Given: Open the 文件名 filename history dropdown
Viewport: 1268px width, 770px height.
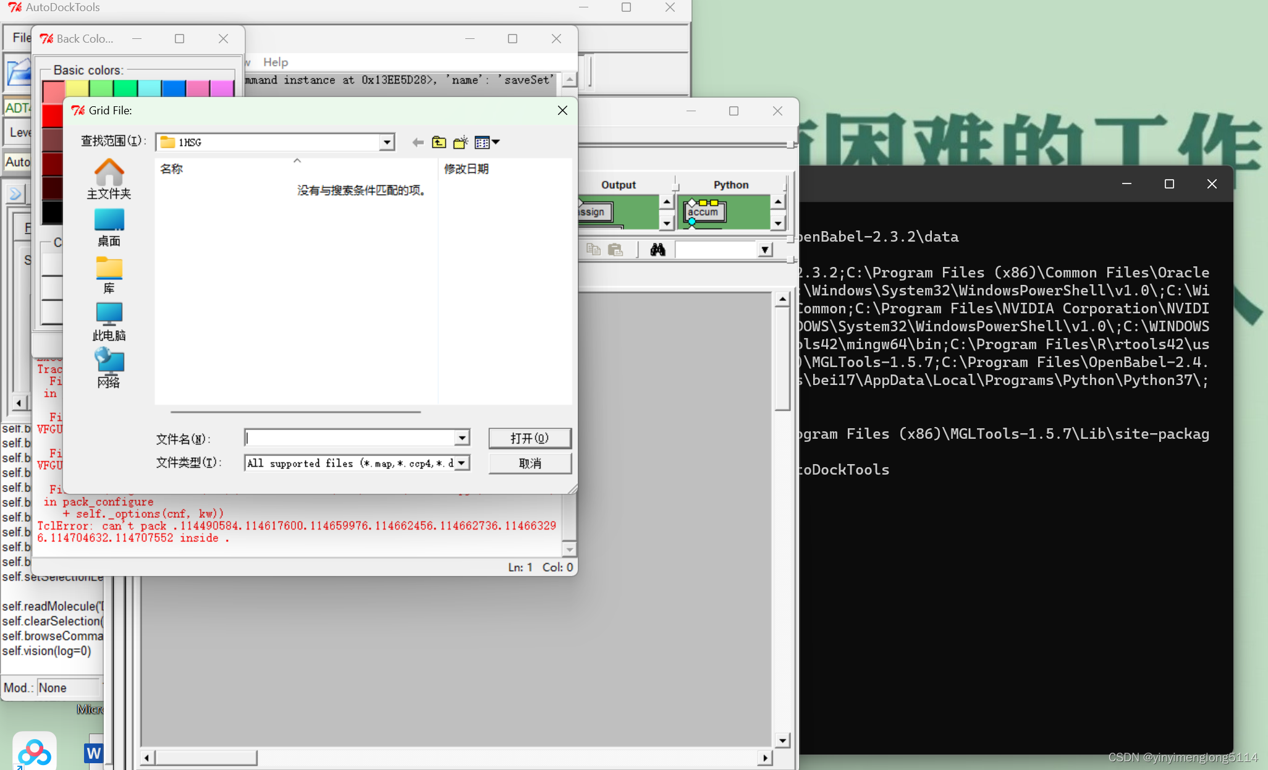Looking at the screenshot, I should 462,438.
